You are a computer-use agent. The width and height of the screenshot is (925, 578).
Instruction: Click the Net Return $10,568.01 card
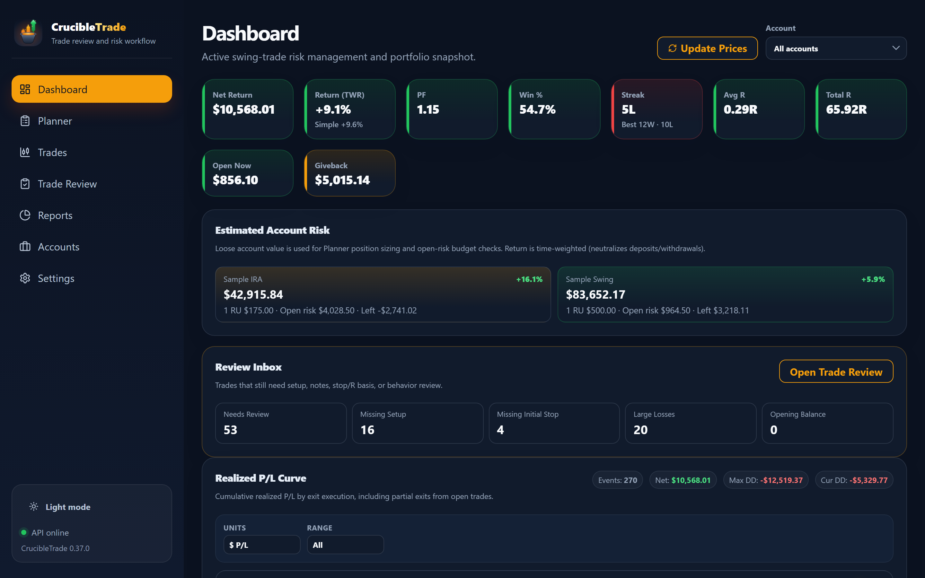(x=248, y=109)
